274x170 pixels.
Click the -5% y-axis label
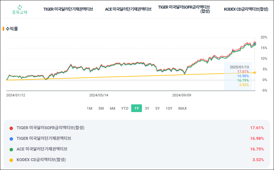(x=264, y=90)
